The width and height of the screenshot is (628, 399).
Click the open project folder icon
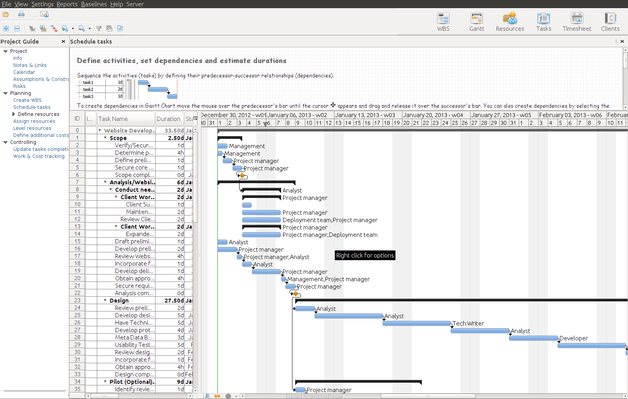tap(6, 14)
